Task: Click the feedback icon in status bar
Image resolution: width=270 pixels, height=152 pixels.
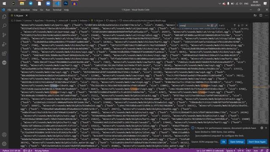Action: click(262, 150)
